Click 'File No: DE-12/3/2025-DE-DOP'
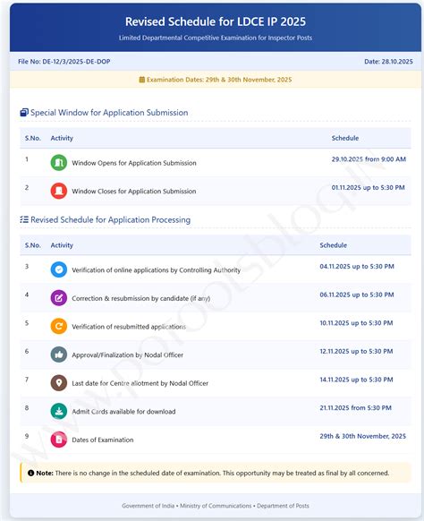 [x=64, y=62]
